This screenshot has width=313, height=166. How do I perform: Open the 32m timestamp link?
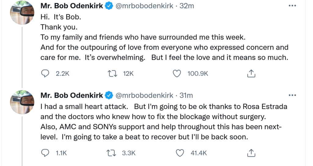(186, 6)
